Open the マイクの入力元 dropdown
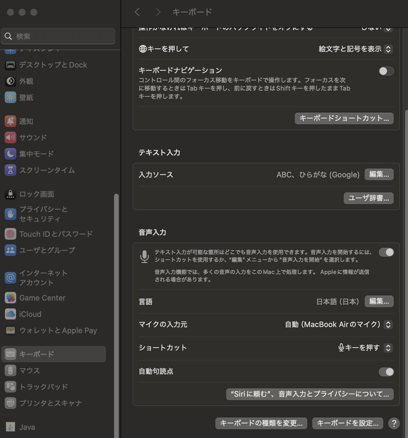The image size is (408, 438). [339, 324]
